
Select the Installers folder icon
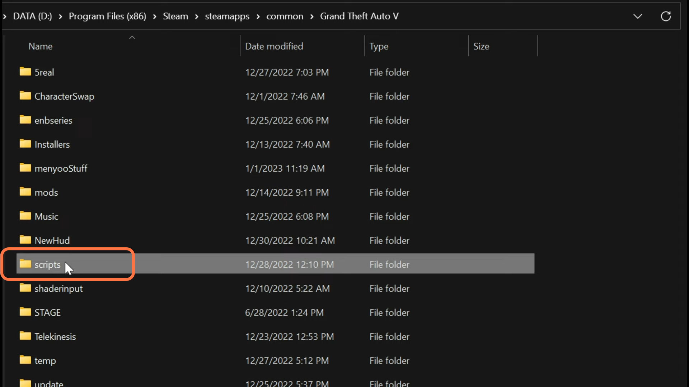coord(25,144)
